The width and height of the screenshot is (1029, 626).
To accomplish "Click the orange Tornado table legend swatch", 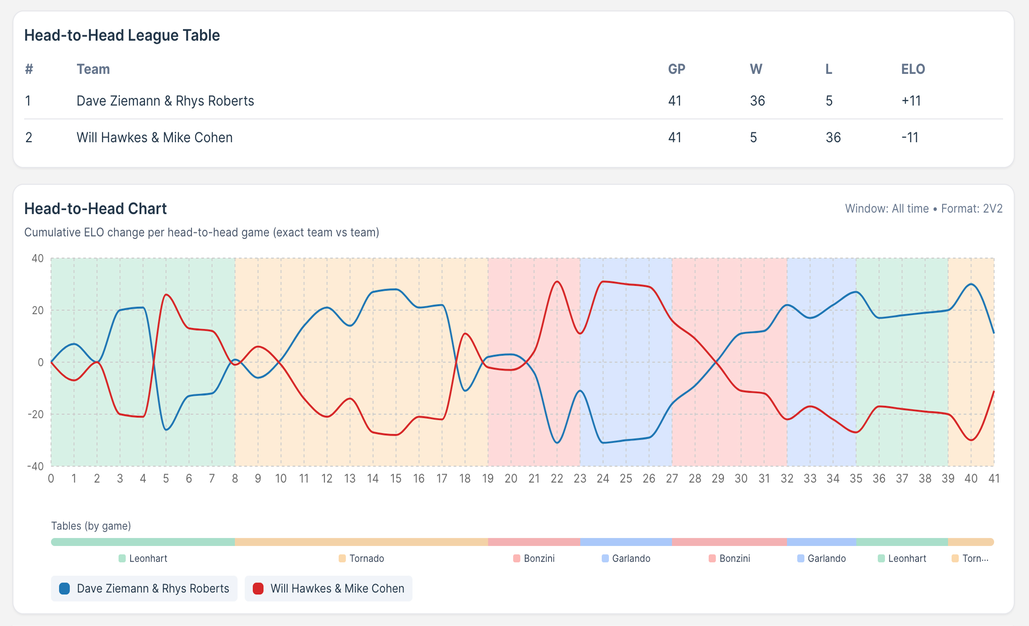I will [x=342, y=558].
